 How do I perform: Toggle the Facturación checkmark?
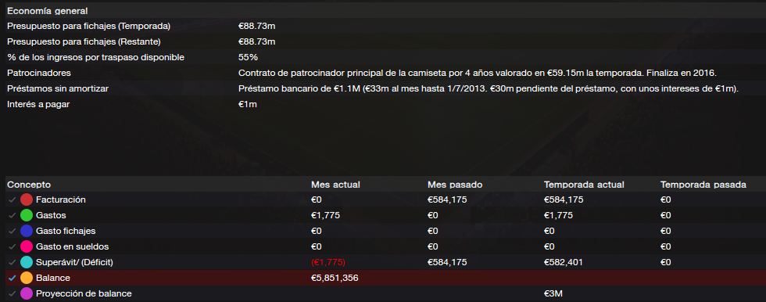point(12,200)
